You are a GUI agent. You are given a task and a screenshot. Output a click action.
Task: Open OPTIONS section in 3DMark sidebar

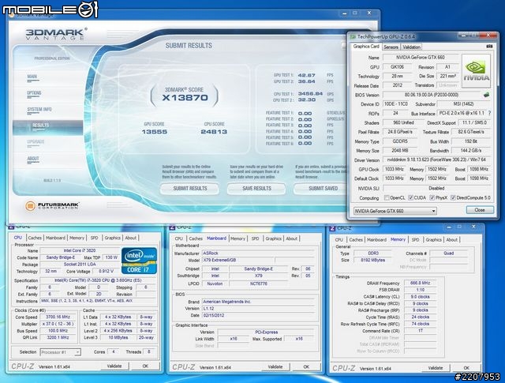(34, 93)
